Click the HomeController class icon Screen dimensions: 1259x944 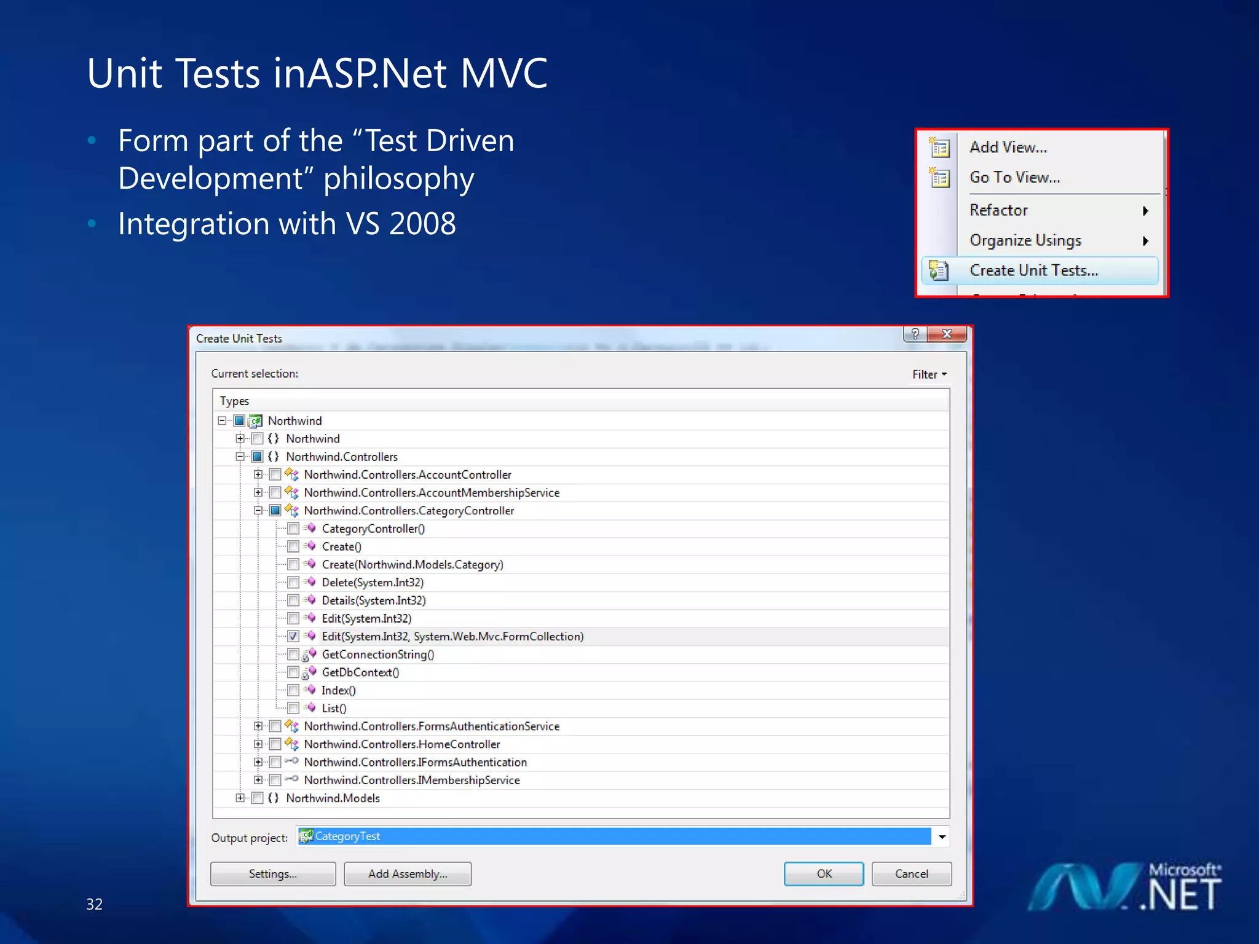292,744
